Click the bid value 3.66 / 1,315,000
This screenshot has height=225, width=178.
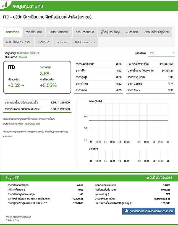(60, 103)
